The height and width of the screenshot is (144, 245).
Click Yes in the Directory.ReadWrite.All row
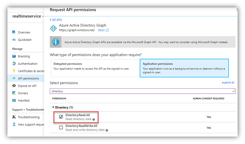pos(209,128)
